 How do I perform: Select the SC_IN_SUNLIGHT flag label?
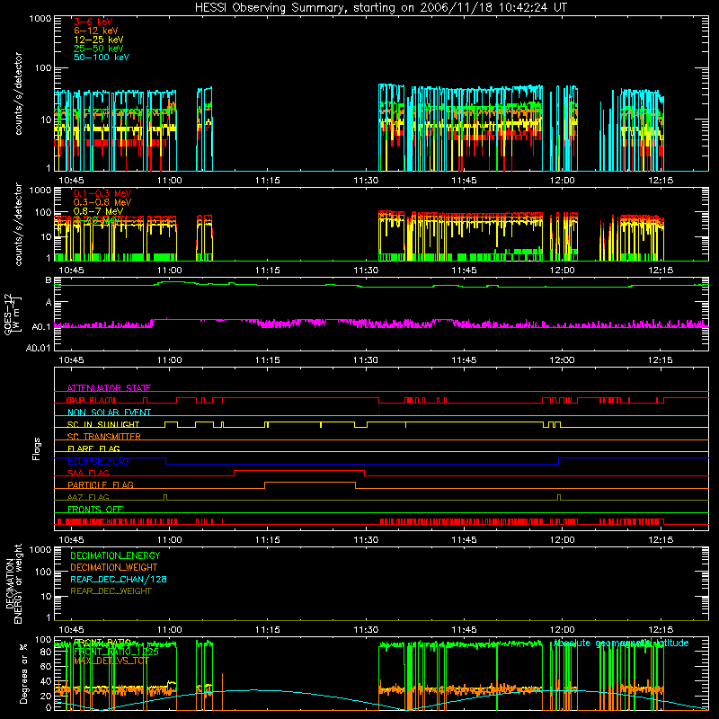103,424
